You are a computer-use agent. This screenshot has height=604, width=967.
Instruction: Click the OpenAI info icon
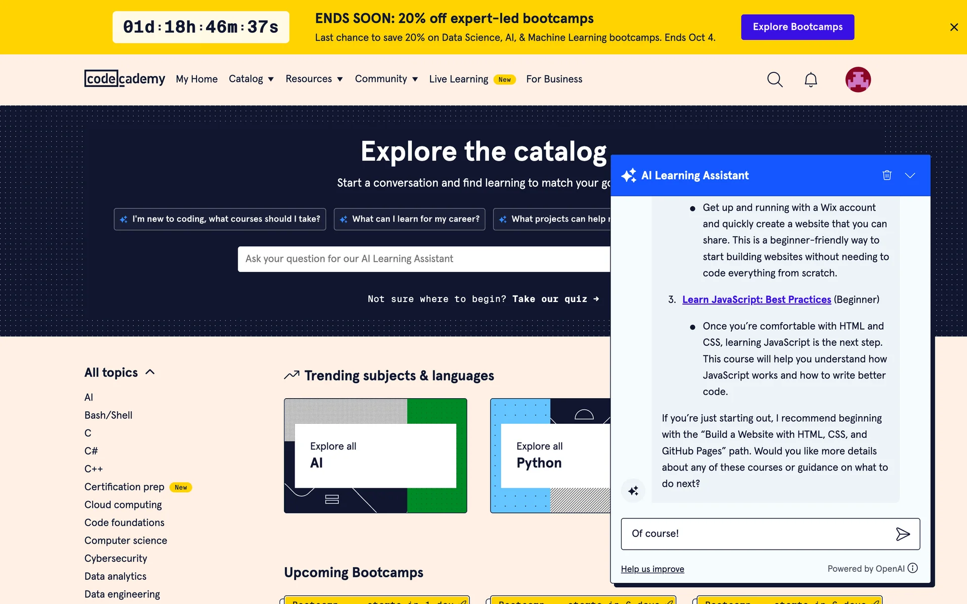click(x=913, y=568)
